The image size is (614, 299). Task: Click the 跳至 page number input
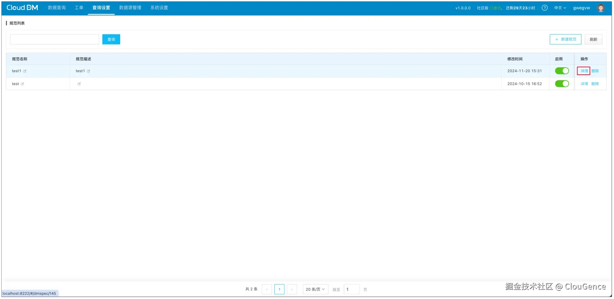point(352,289)
